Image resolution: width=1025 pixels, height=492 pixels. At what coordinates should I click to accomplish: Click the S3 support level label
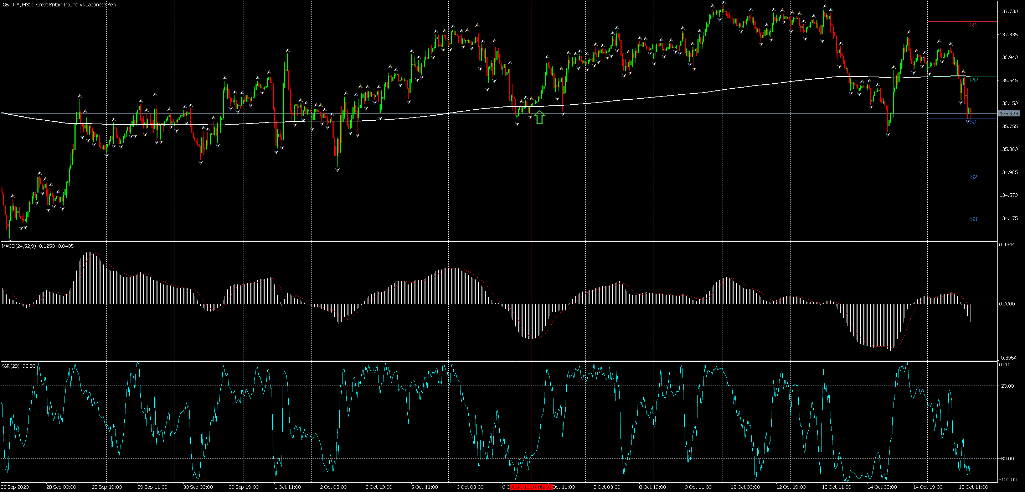[x=973, y=219]
